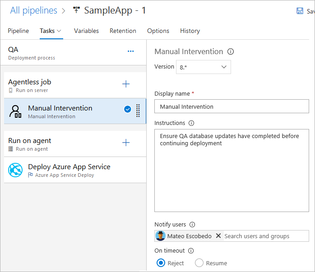Click the Display name input field

point(232,106)
